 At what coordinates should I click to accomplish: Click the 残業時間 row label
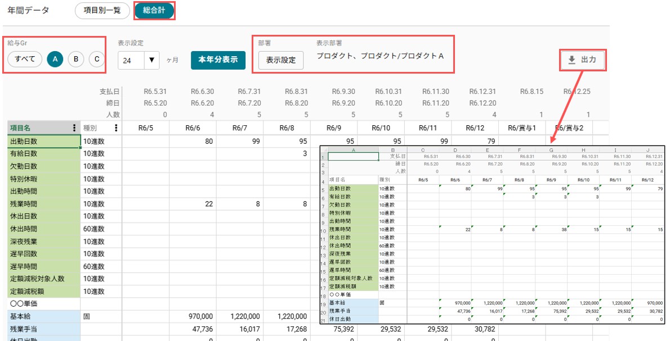(44, 204)
